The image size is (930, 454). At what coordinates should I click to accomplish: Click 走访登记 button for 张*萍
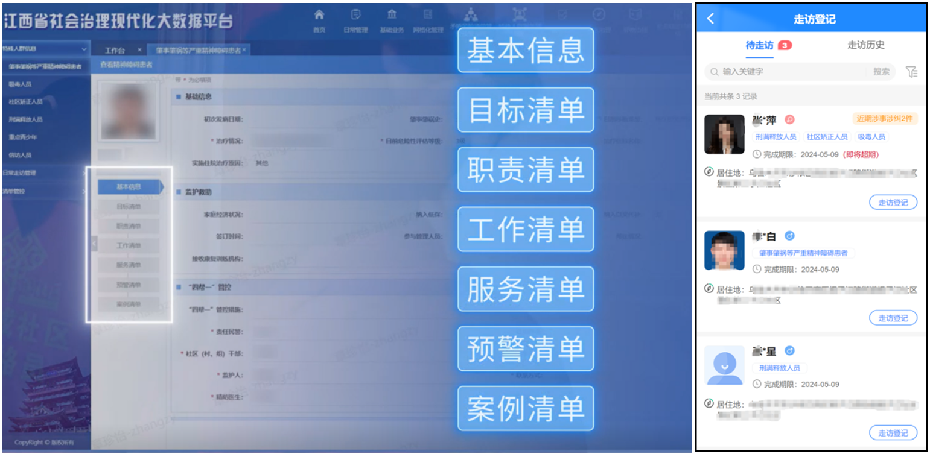[x=893, y=203]
